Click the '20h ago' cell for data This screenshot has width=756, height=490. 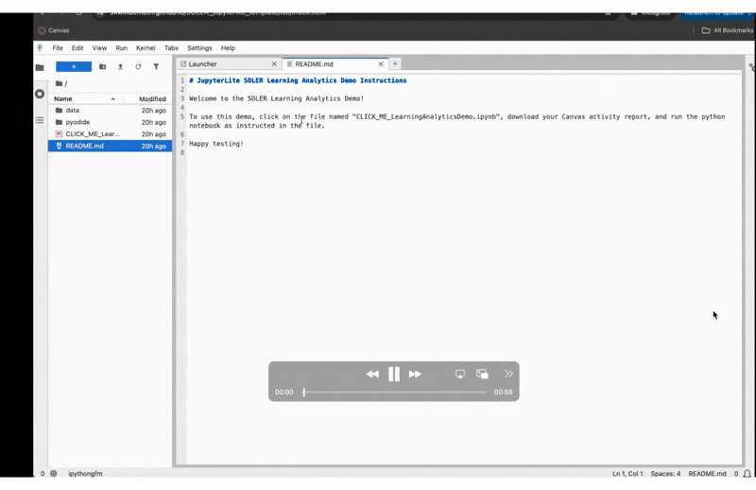tap(153, 110)
